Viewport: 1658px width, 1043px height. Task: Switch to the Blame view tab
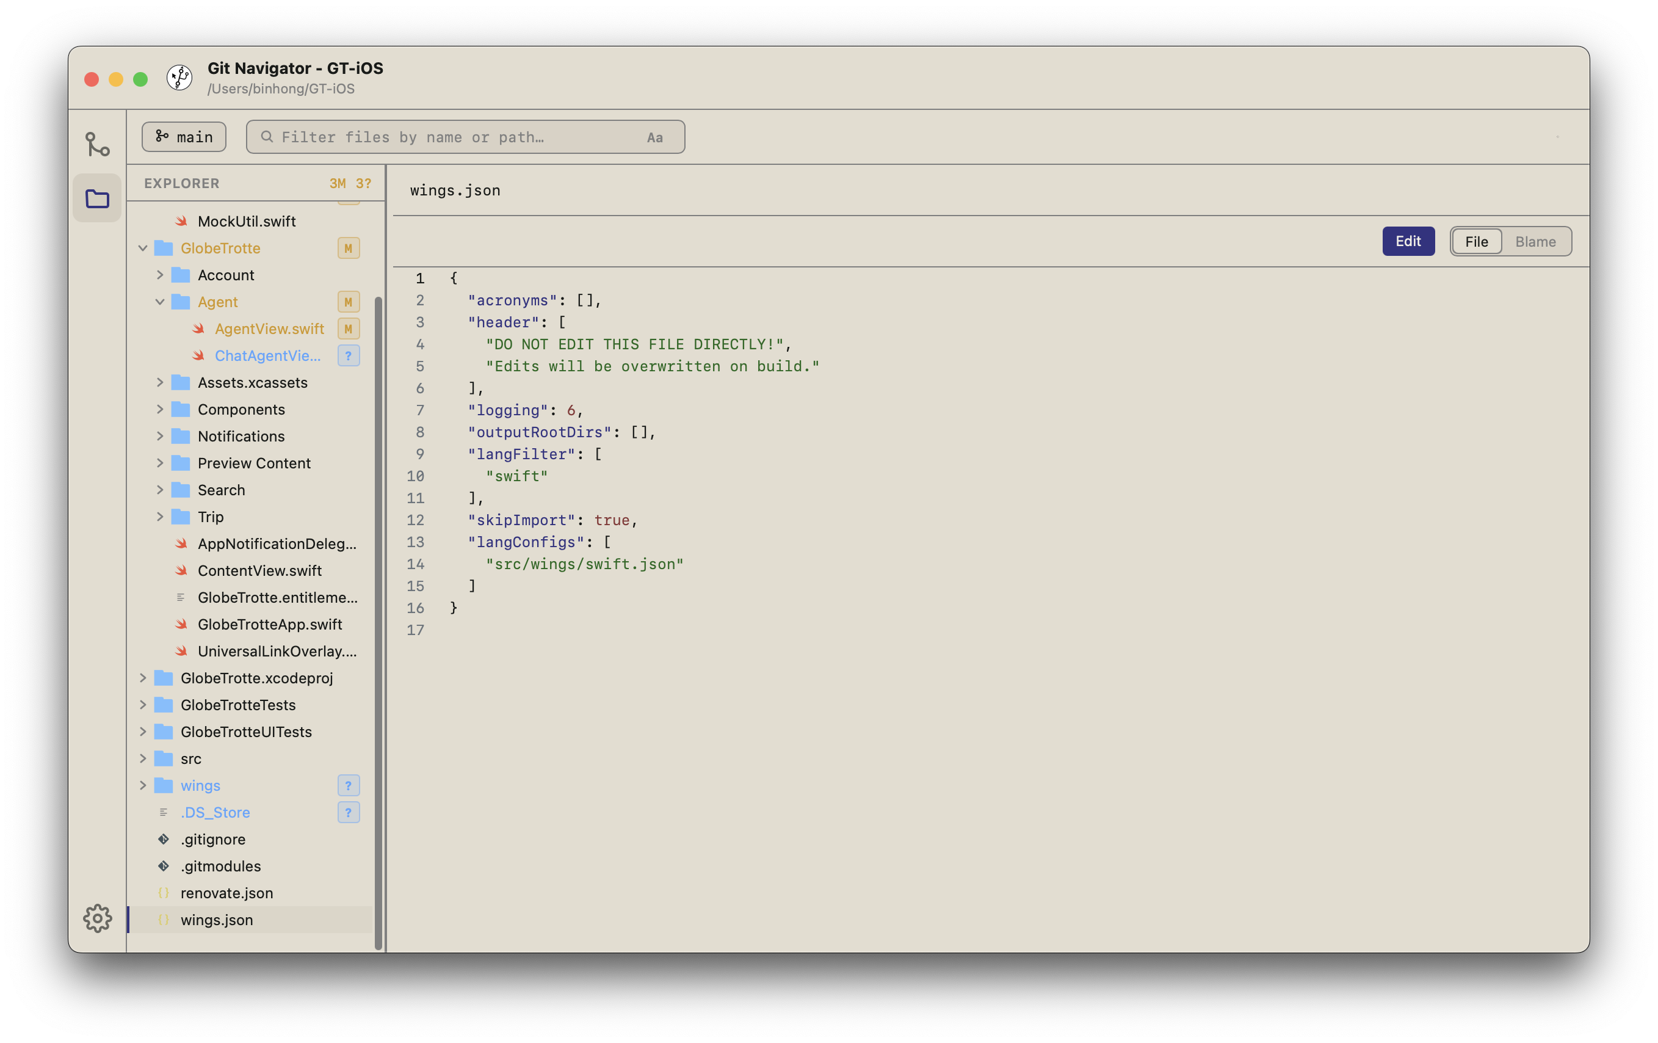(x=1535, y=241)
